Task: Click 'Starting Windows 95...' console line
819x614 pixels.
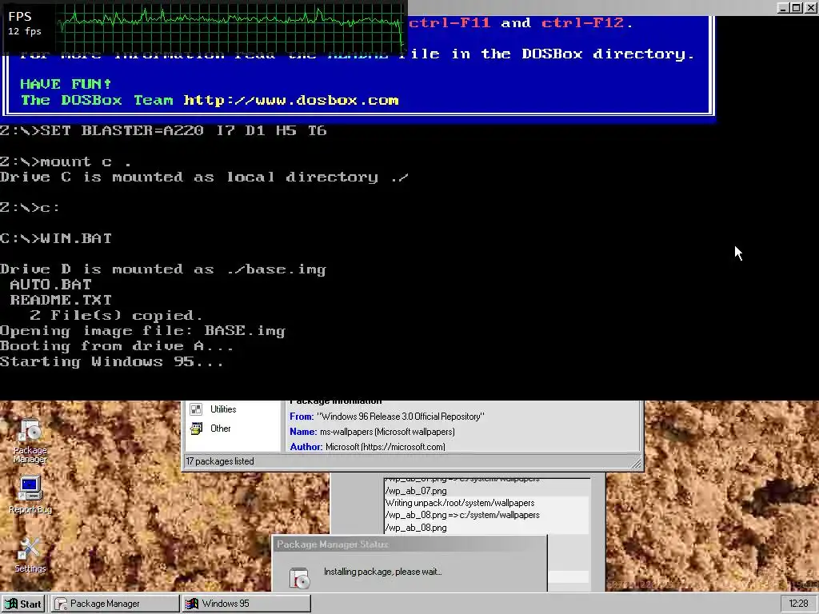Action: [x=112, y=362]
